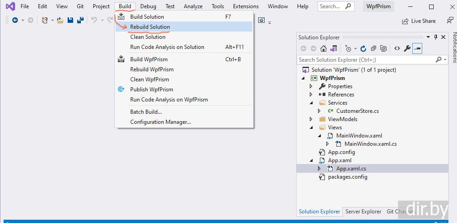Click the Navigate Backward arrow icon

[x=15, y=20]
